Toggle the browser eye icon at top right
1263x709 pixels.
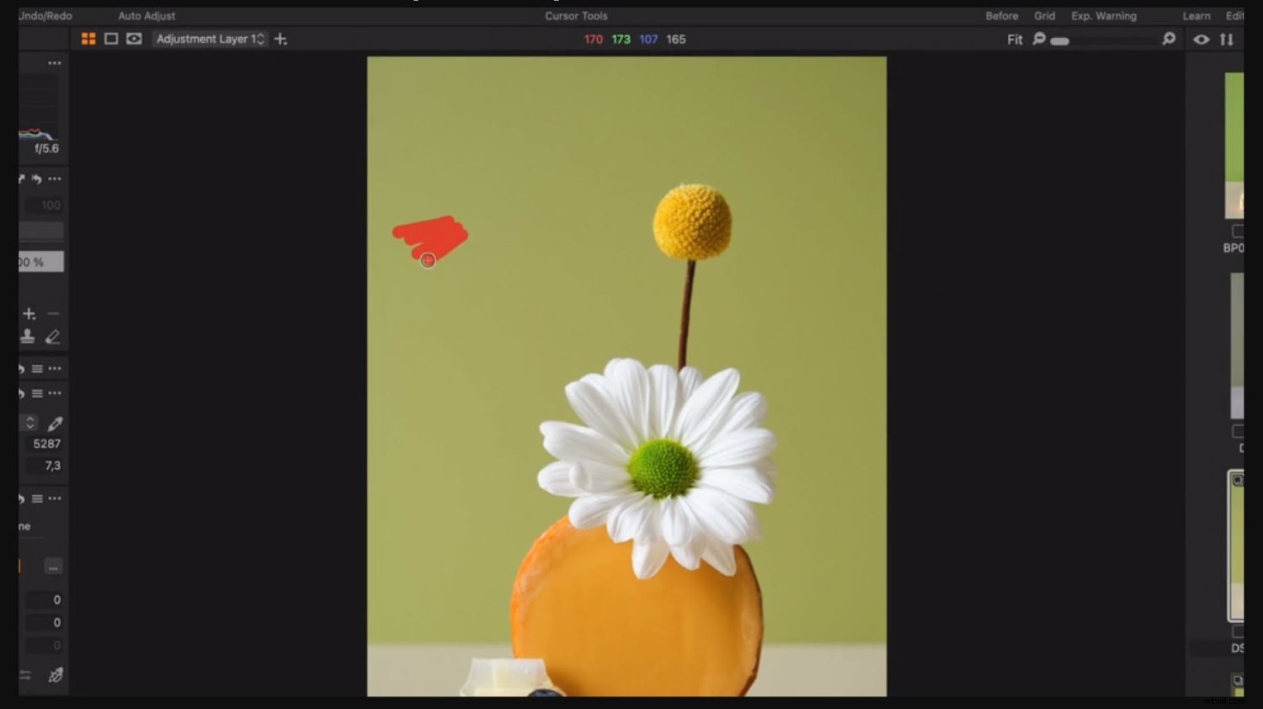(x=1202, y=39)
